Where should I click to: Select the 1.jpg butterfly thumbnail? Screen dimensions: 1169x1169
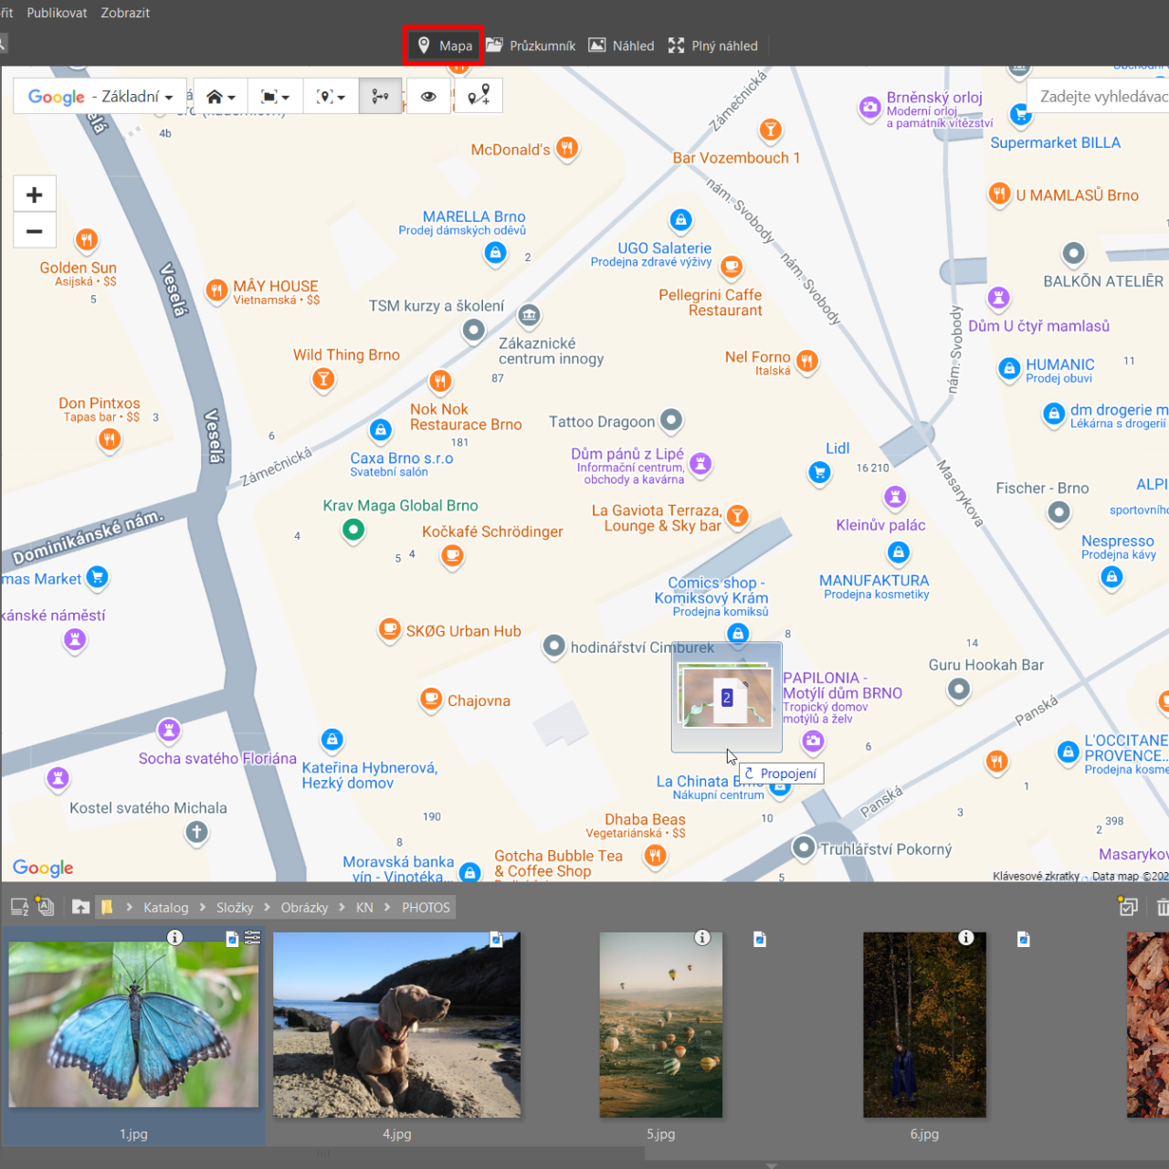[x=133, y=1025]
